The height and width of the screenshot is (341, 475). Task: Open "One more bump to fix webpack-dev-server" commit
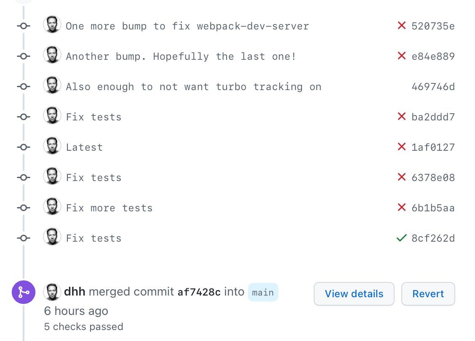(187, 26)
